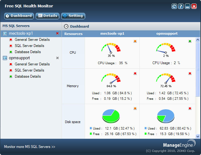Click red Memory status indicator for mectools-xp1
The width and height of the screenshot is (201, 155).
(x=135, y=73)
